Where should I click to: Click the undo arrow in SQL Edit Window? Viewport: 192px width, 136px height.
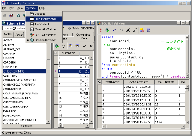point(114,30)
